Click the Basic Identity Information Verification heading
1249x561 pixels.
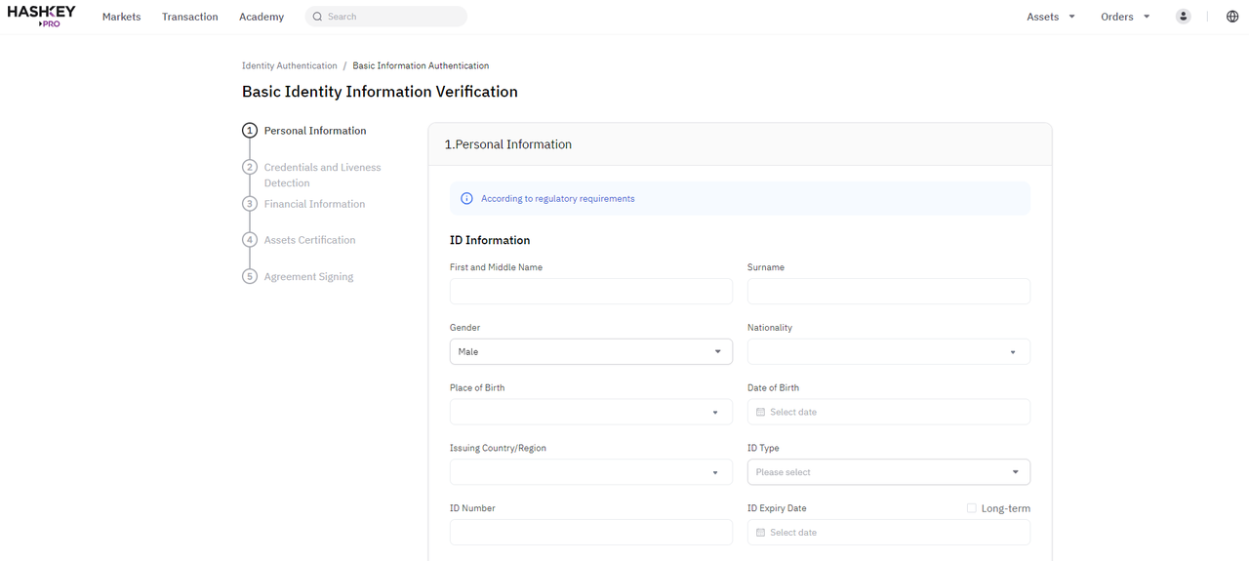pyautogui.click(x=380, y=92)
